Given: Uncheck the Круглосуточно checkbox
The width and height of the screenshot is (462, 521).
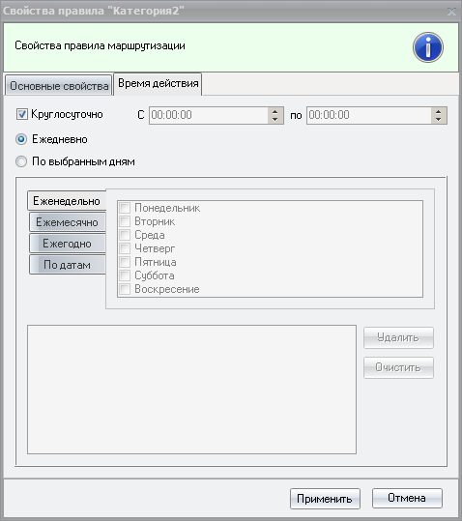Looking at the screenshot, I should tap(22, 114).
